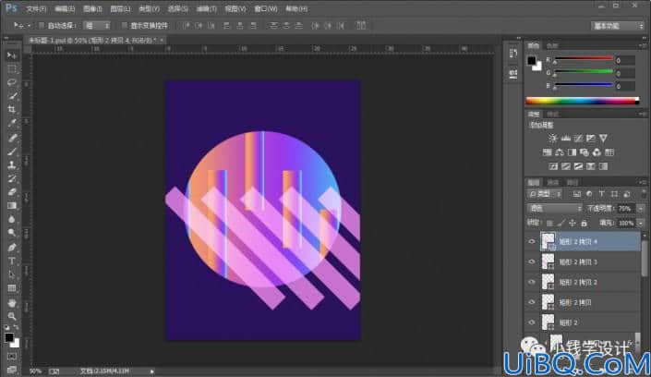Screen dimensions: 651x377
Task: Select the Crop tool
Action: [12, 109]
